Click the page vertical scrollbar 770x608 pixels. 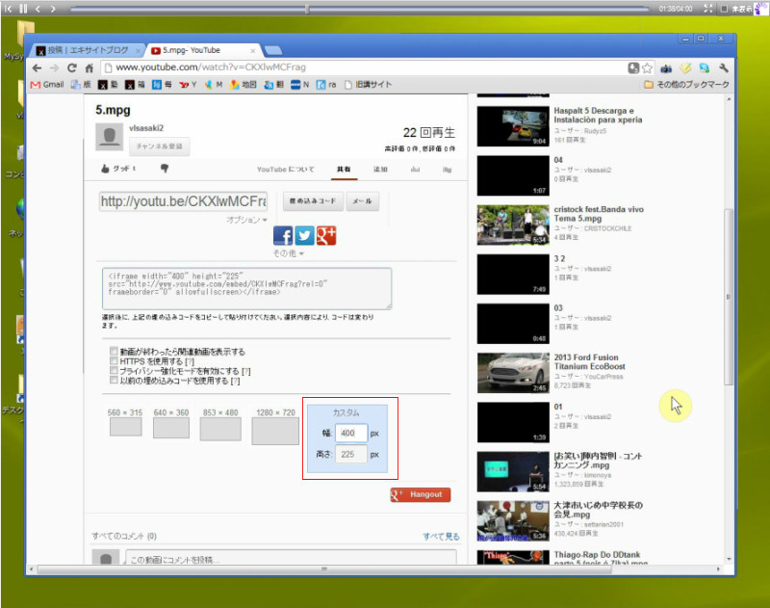coord(729,298)
